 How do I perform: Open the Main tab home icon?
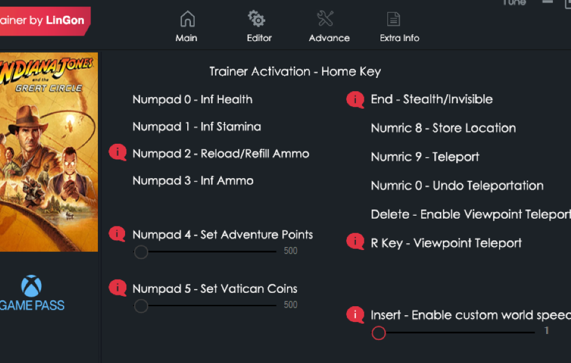(x=187, y=19)
